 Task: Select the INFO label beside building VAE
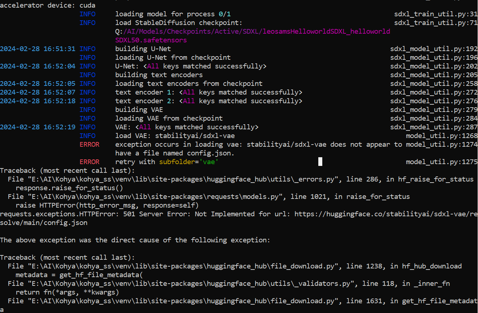[x=88, y=109]
